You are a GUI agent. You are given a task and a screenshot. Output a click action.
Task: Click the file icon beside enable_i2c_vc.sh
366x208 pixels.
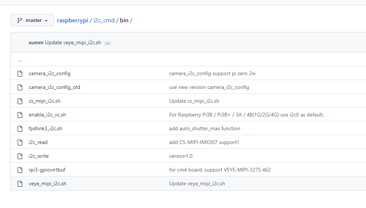point(20,115)
